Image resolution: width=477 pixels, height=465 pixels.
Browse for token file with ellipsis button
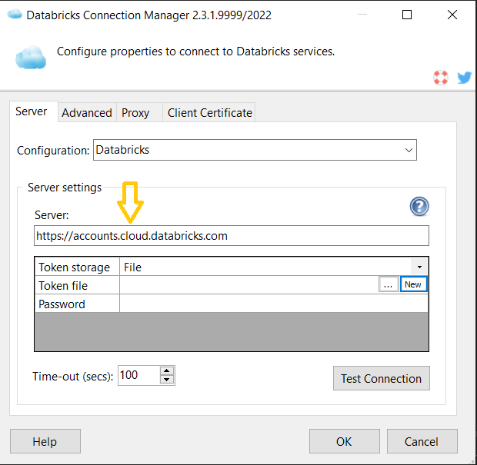[389, 284]
